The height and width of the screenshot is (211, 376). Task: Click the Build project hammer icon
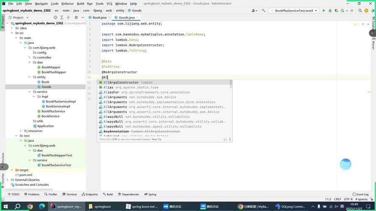(x=264, y=11)
